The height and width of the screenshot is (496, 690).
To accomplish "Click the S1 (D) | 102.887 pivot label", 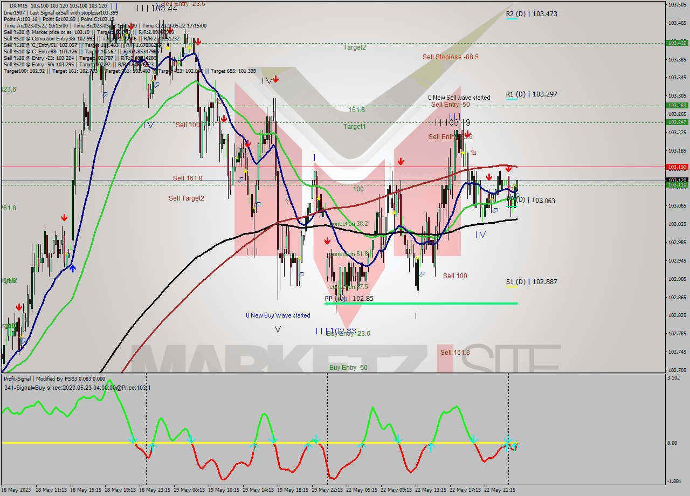I will 532,282.
